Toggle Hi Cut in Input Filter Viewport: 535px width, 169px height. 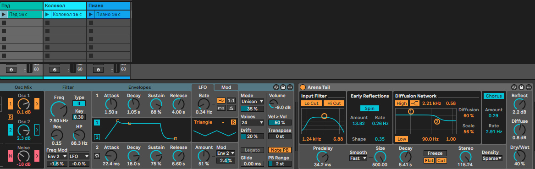click(334, 103)
